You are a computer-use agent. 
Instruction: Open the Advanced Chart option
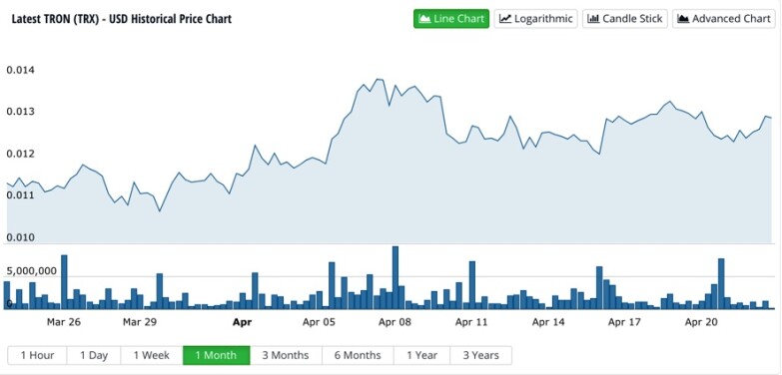click(724, 19)
